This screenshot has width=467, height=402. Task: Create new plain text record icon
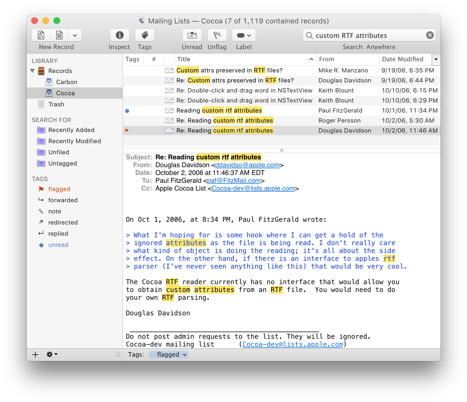[x=59, y=35]
